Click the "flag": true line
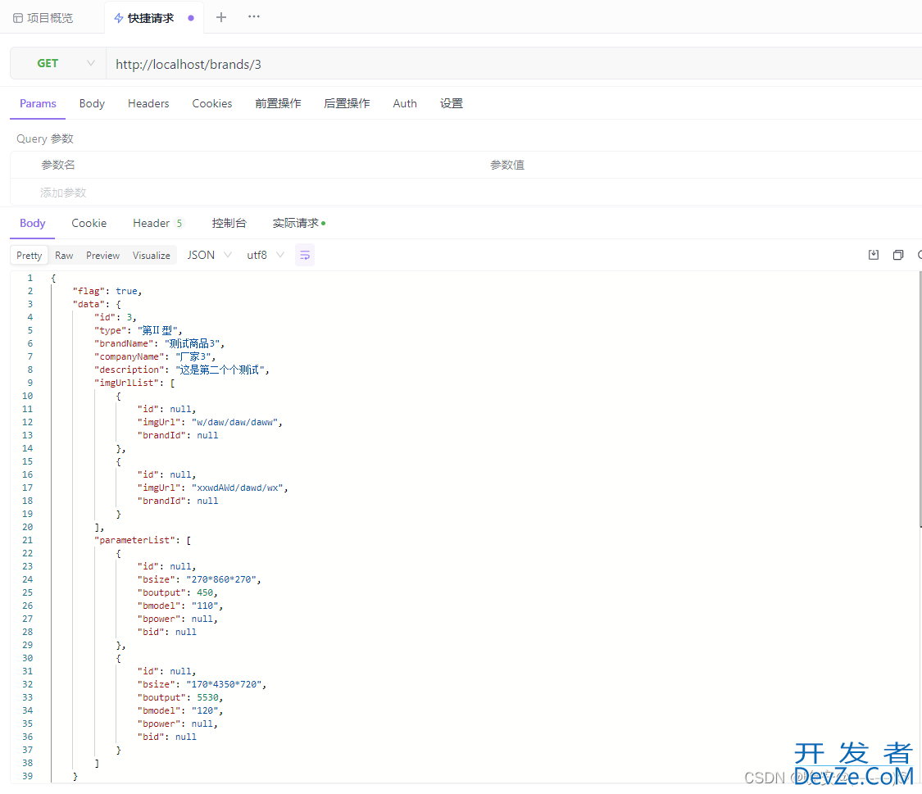The width and height of the screenshot is (922, 794). click(107, 291)
